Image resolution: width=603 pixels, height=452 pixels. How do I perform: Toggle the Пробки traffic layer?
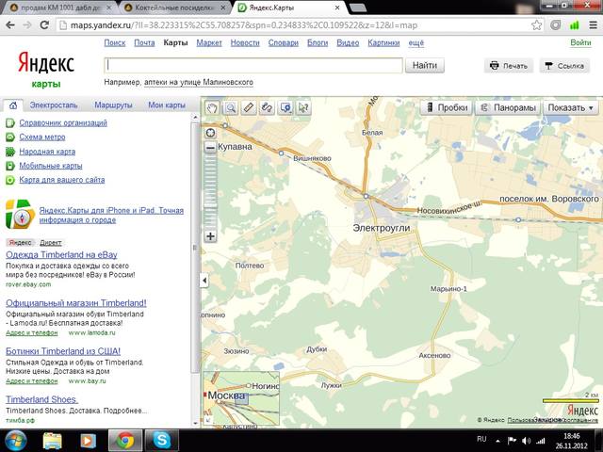tap(446, 108)
